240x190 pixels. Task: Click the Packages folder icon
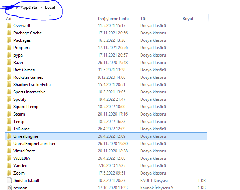coord(9,40)
